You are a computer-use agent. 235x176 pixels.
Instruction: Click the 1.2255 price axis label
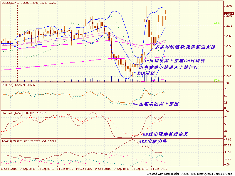click(x=228, y=46)
